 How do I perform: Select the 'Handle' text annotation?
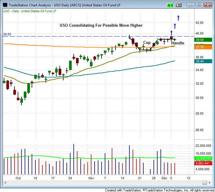[178, 43]
